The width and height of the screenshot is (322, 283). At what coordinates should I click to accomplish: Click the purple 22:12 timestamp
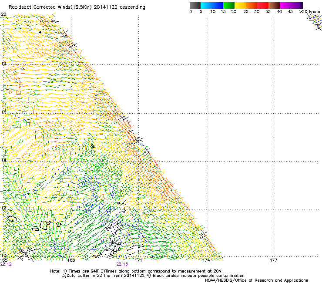6,264
